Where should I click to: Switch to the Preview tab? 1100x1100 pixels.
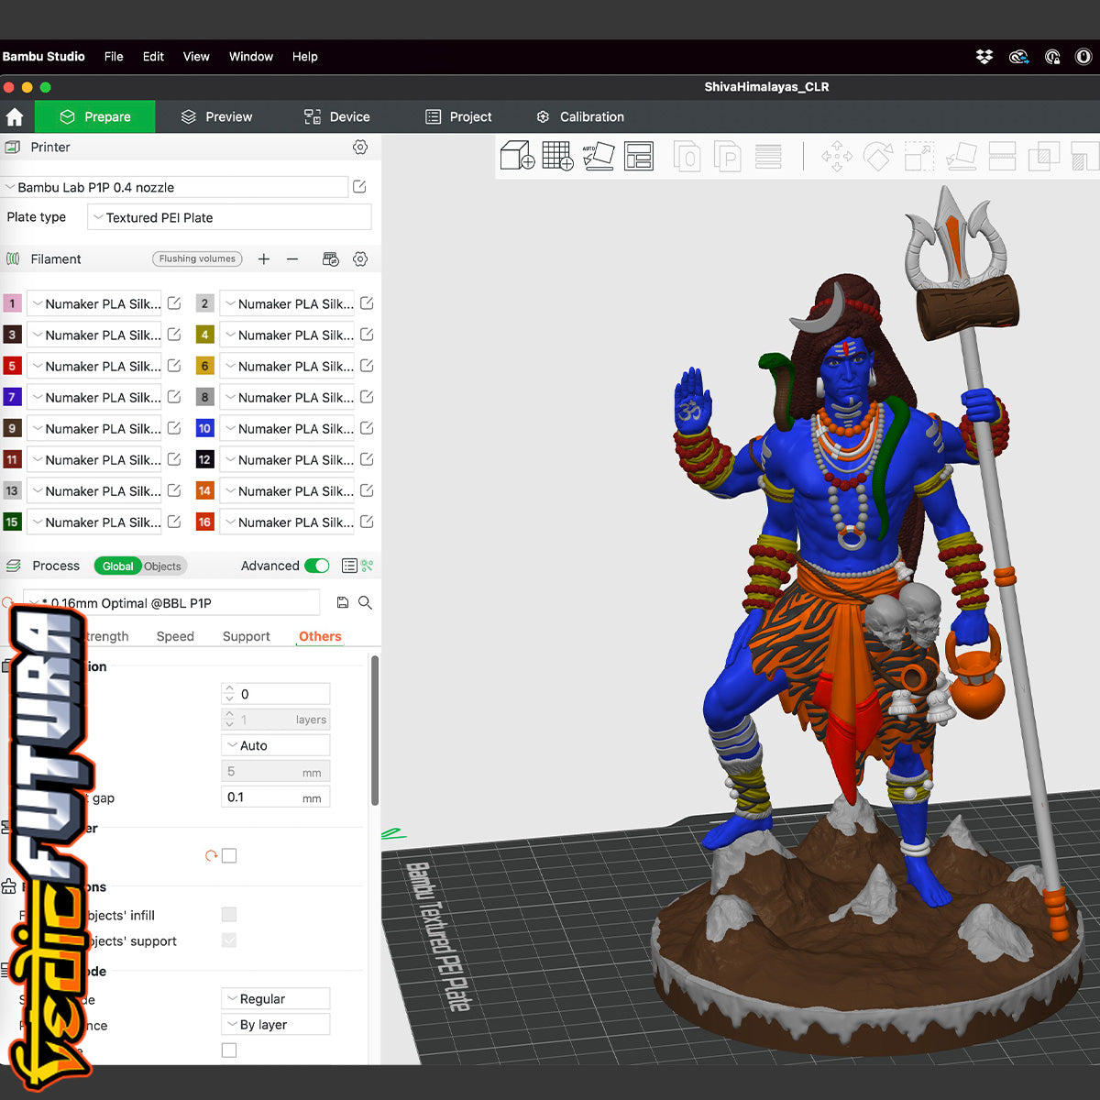pos(216,117)
